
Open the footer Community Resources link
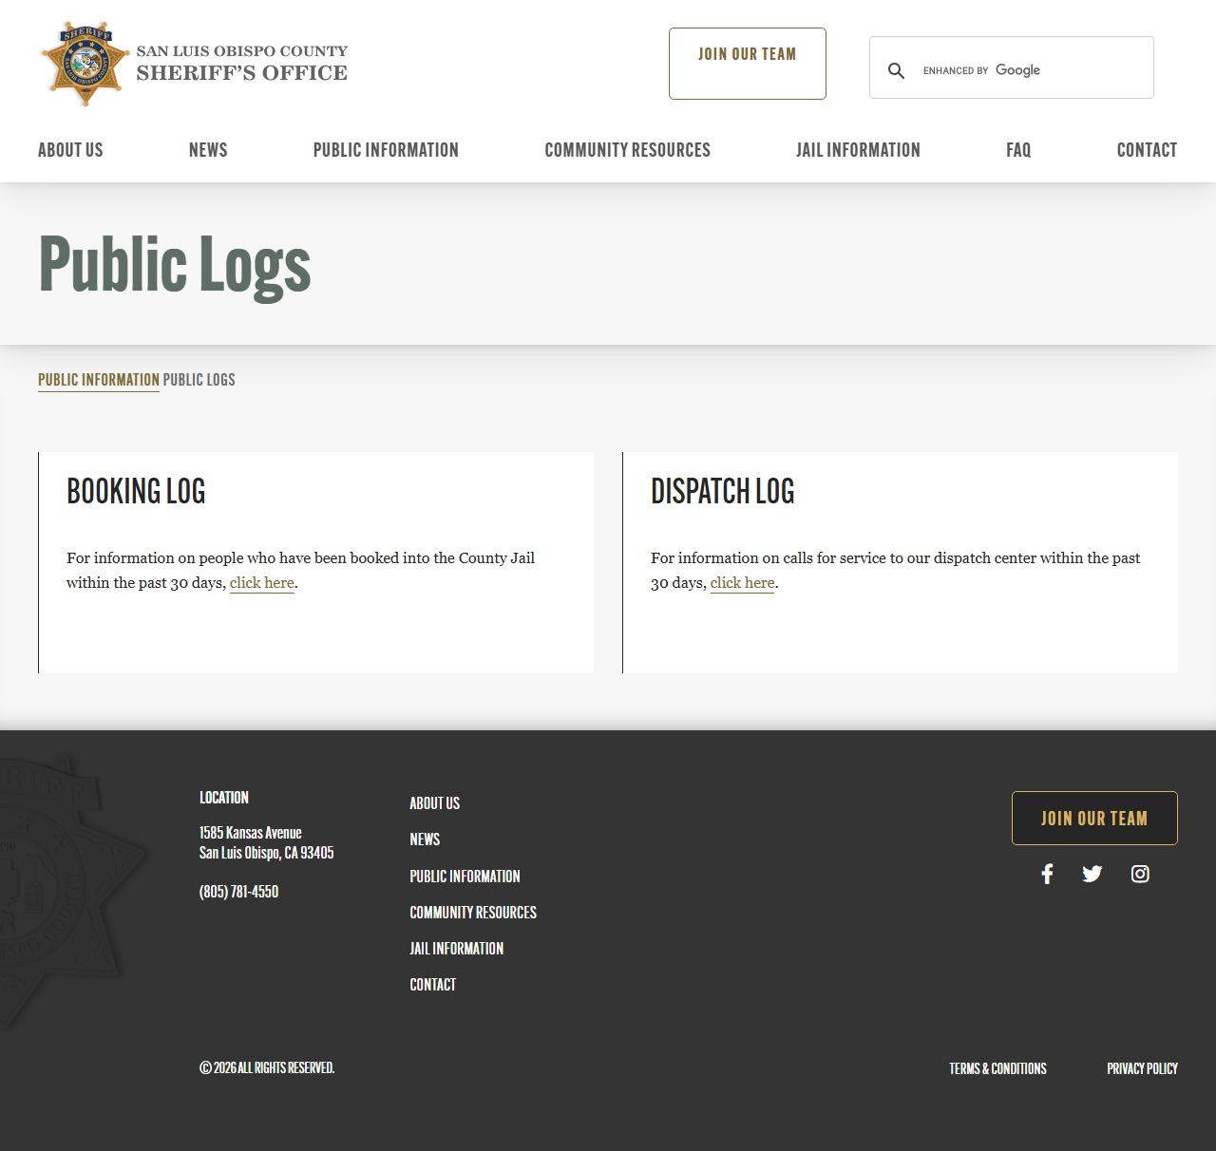tap(473, 913)
